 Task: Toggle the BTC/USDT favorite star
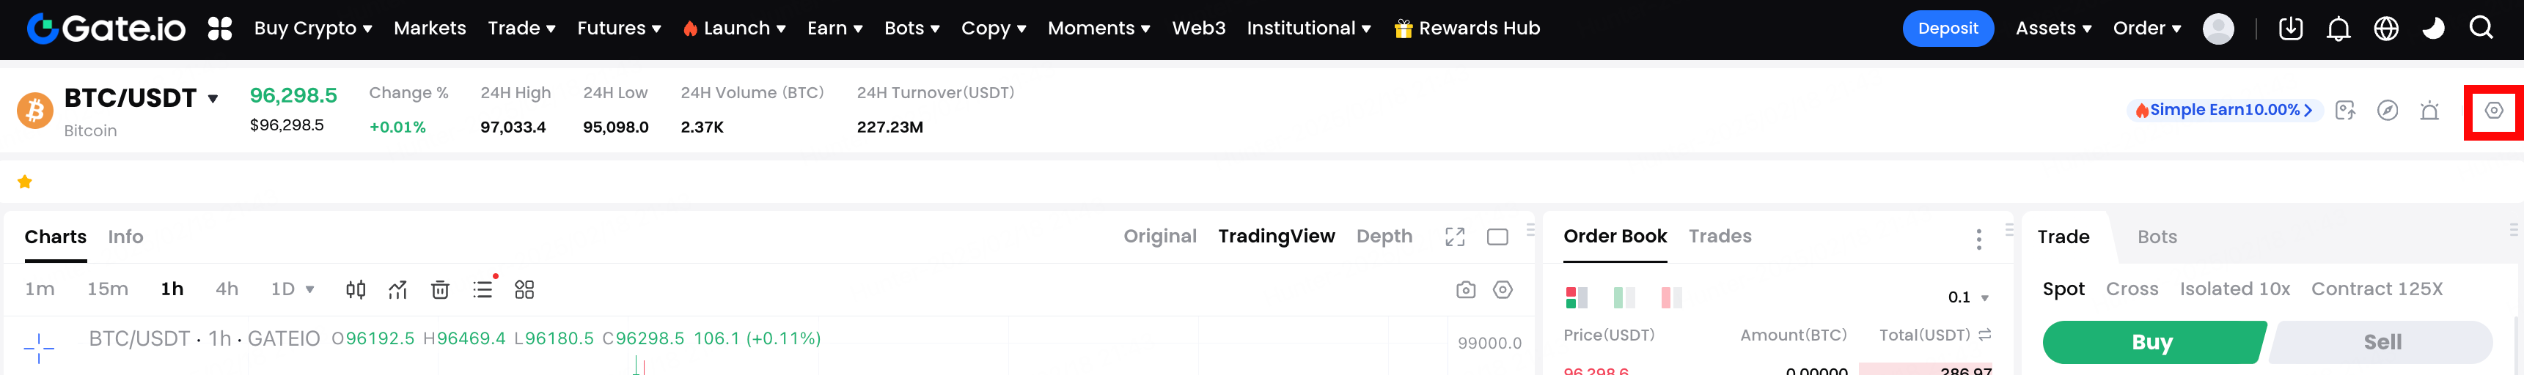(24, 181)
